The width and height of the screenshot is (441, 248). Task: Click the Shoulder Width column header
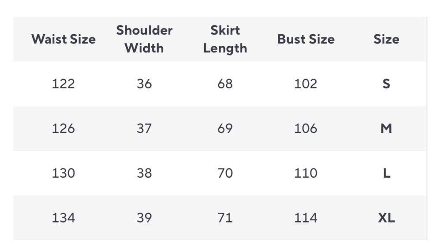tap(144, 39)
